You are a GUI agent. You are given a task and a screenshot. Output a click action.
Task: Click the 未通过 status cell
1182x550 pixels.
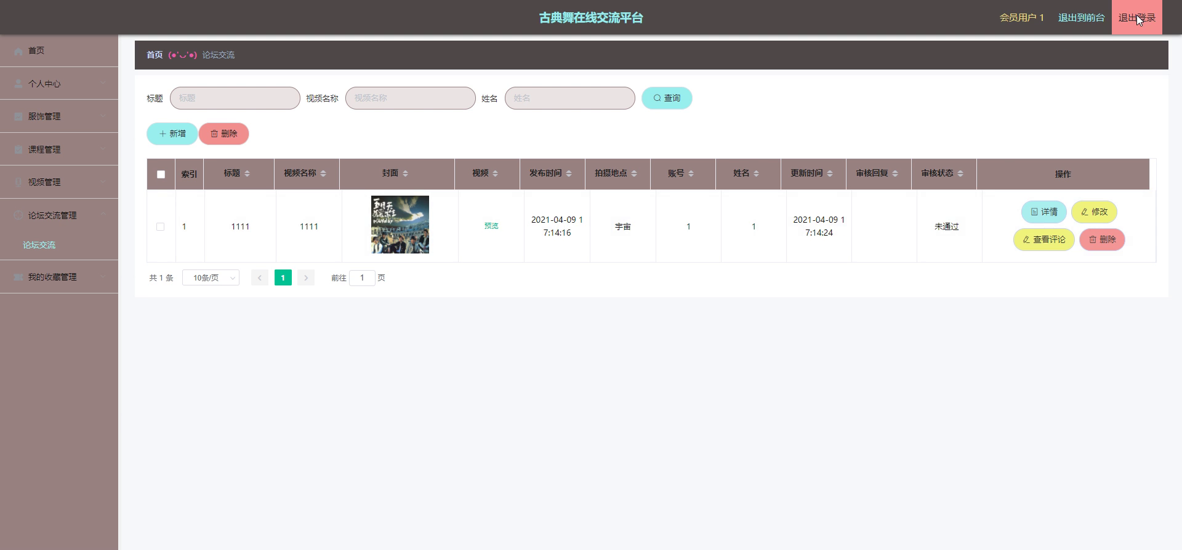pos(946,226)
